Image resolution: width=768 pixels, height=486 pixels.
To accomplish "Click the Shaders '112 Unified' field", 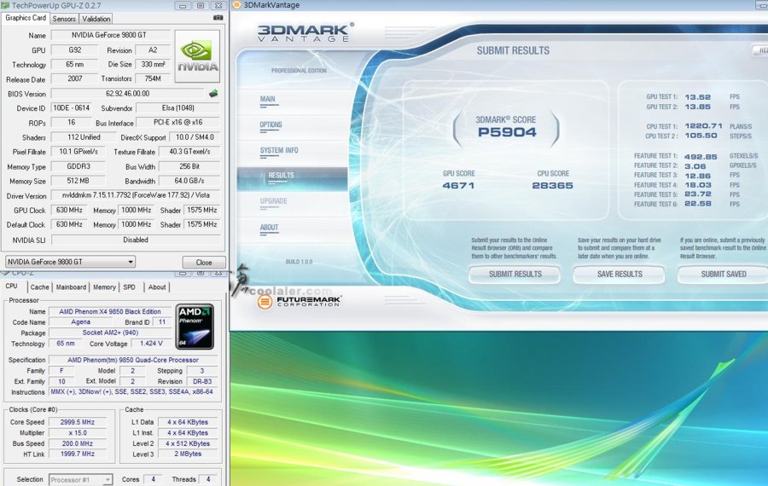I will (84, 137).
